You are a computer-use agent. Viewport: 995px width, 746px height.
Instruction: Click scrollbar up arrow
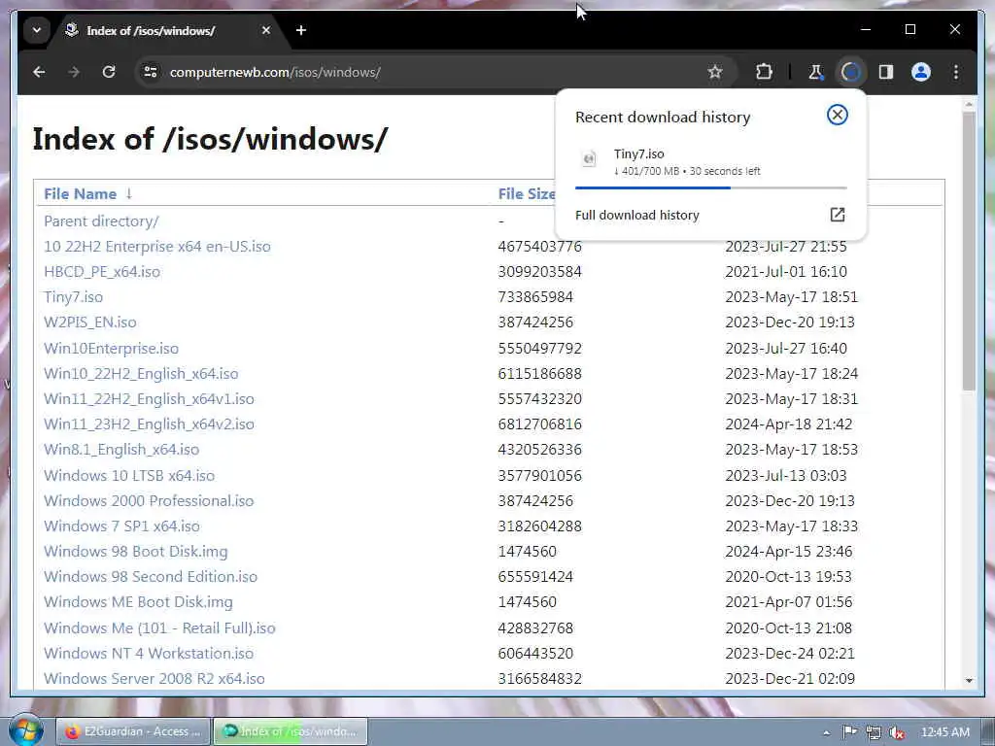pyautogui.click(x=969, y=103)
